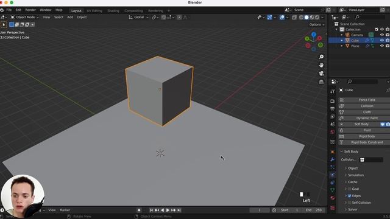Uncheck the Edges checkbox

point(349,196)
